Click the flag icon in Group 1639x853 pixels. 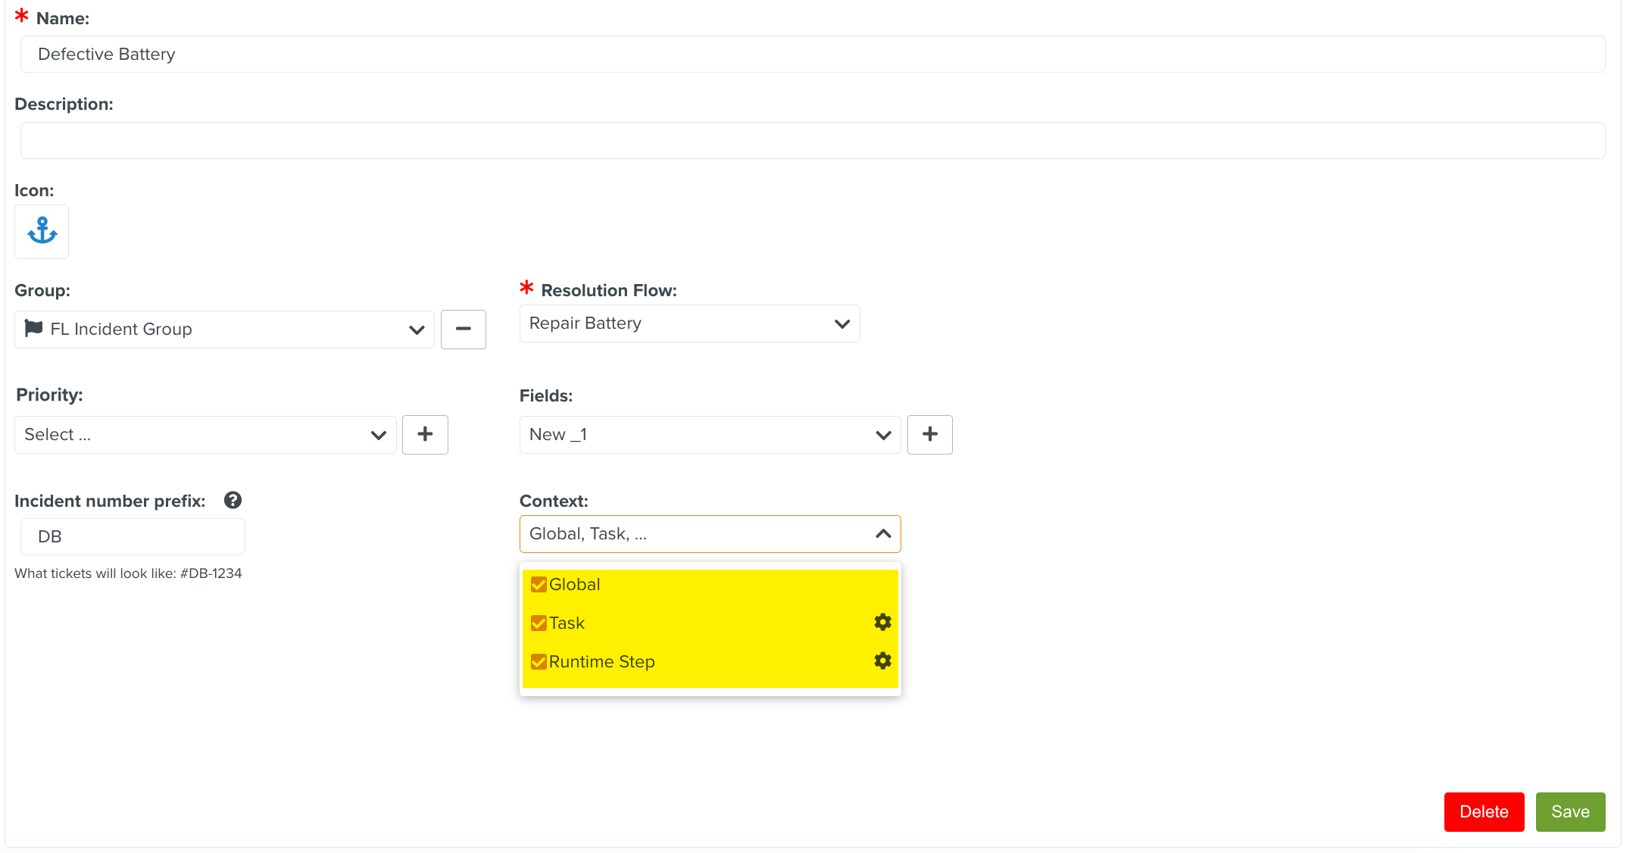[33, 328]
